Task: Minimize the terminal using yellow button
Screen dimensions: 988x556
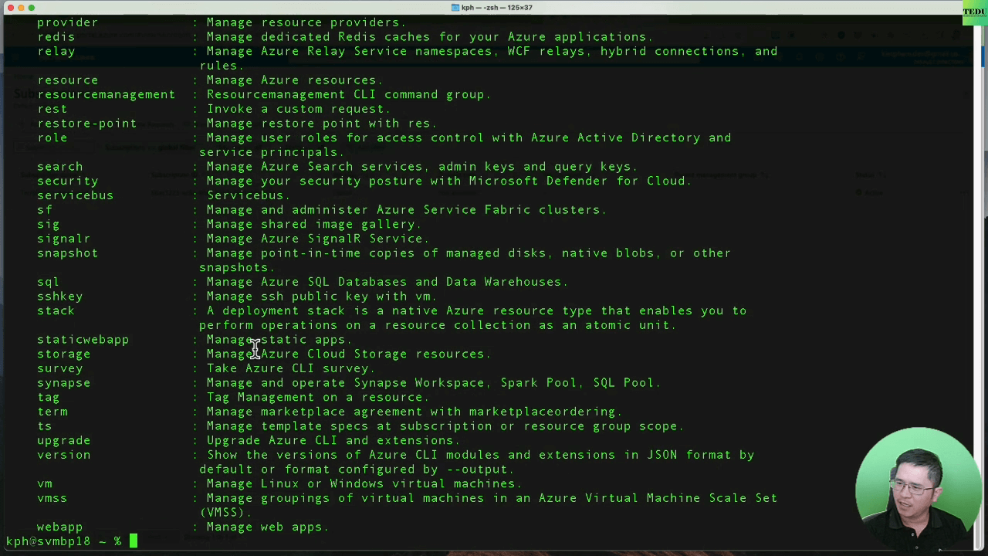Action: point(21,8)
